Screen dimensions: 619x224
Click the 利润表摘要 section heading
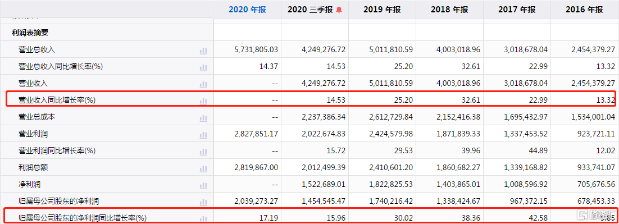pyautogui.click(x=30, y=33)
